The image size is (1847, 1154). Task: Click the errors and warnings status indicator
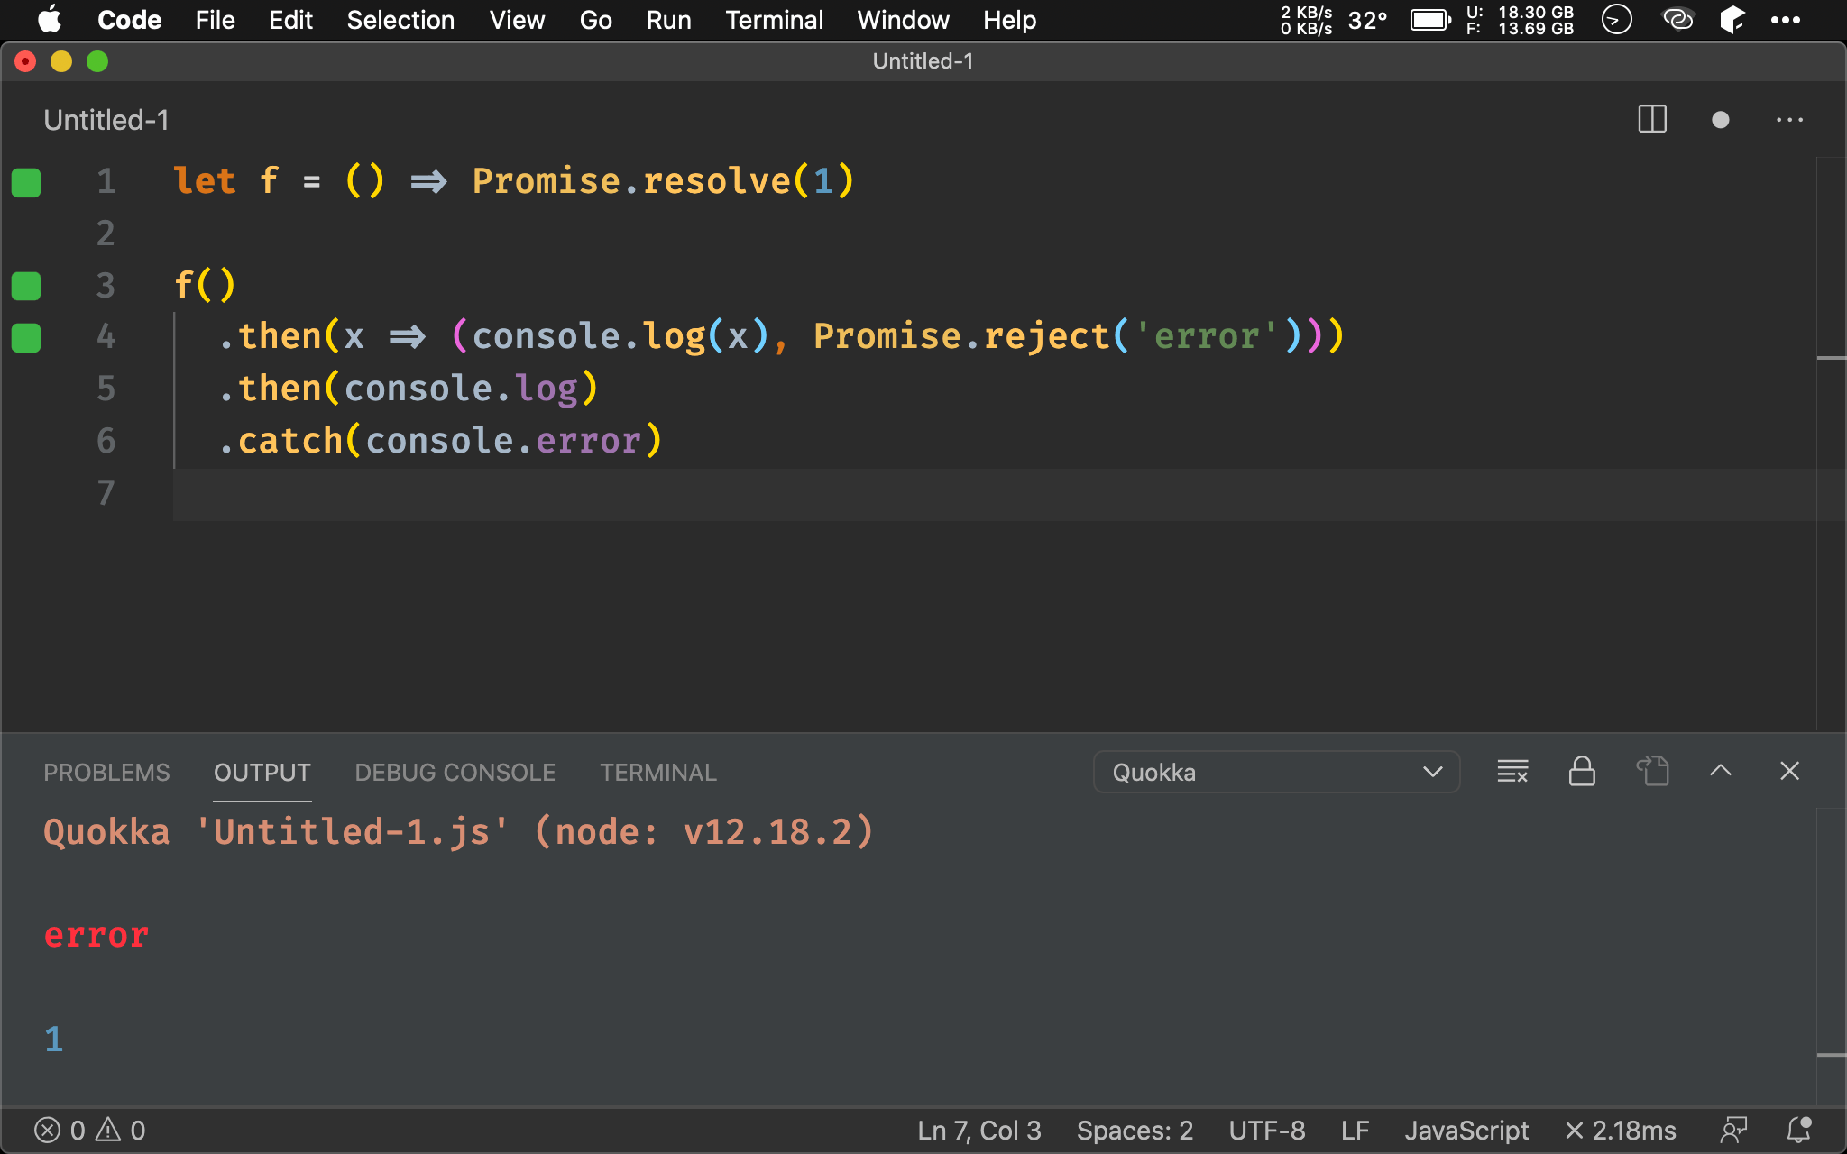click(x=89, y=1131)
